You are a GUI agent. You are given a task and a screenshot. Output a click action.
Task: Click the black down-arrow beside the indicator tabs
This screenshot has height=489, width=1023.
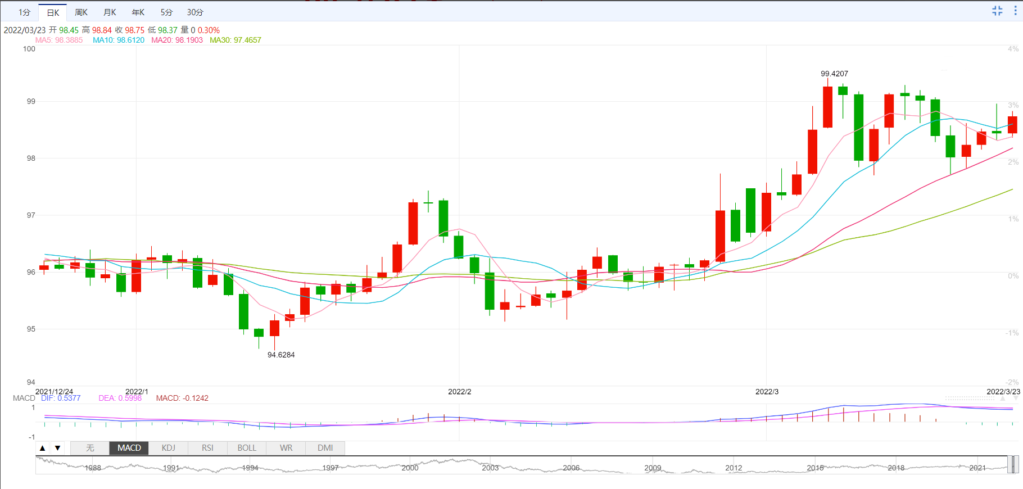(x=57, y=448)
